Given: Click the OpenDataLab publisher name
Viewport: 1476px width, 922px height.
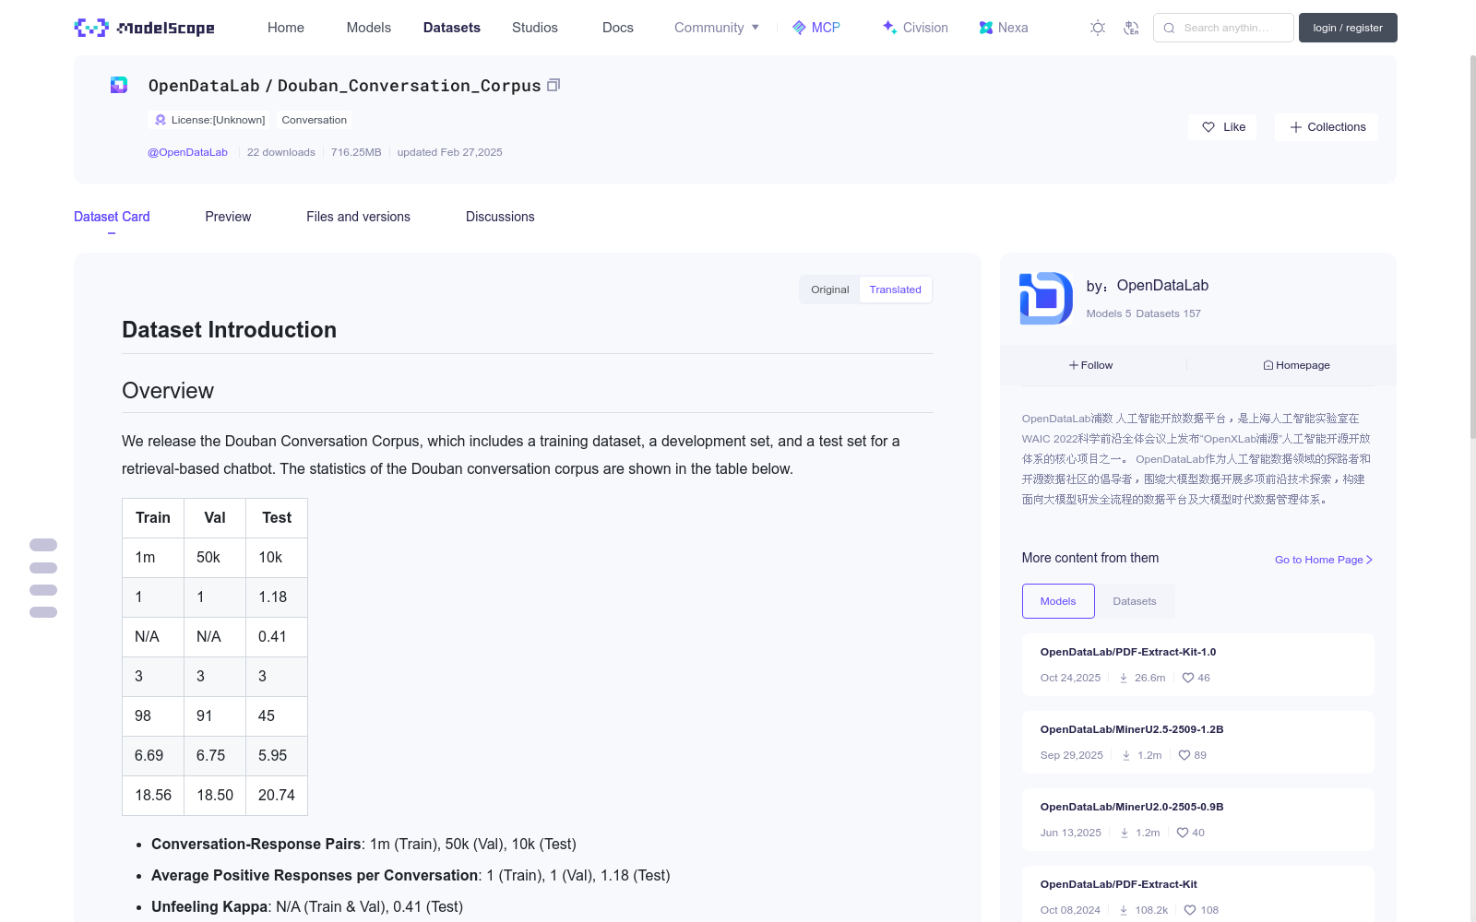Looking at the screenshot, I should [1162, 286].
